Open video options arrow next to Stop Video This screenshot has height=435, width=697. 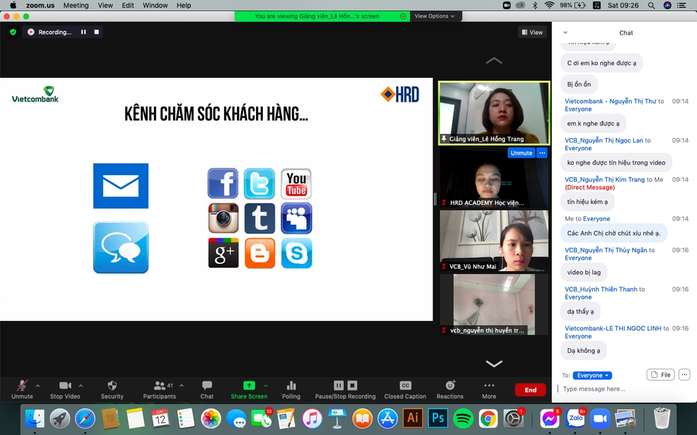click(x=81, y=386)
